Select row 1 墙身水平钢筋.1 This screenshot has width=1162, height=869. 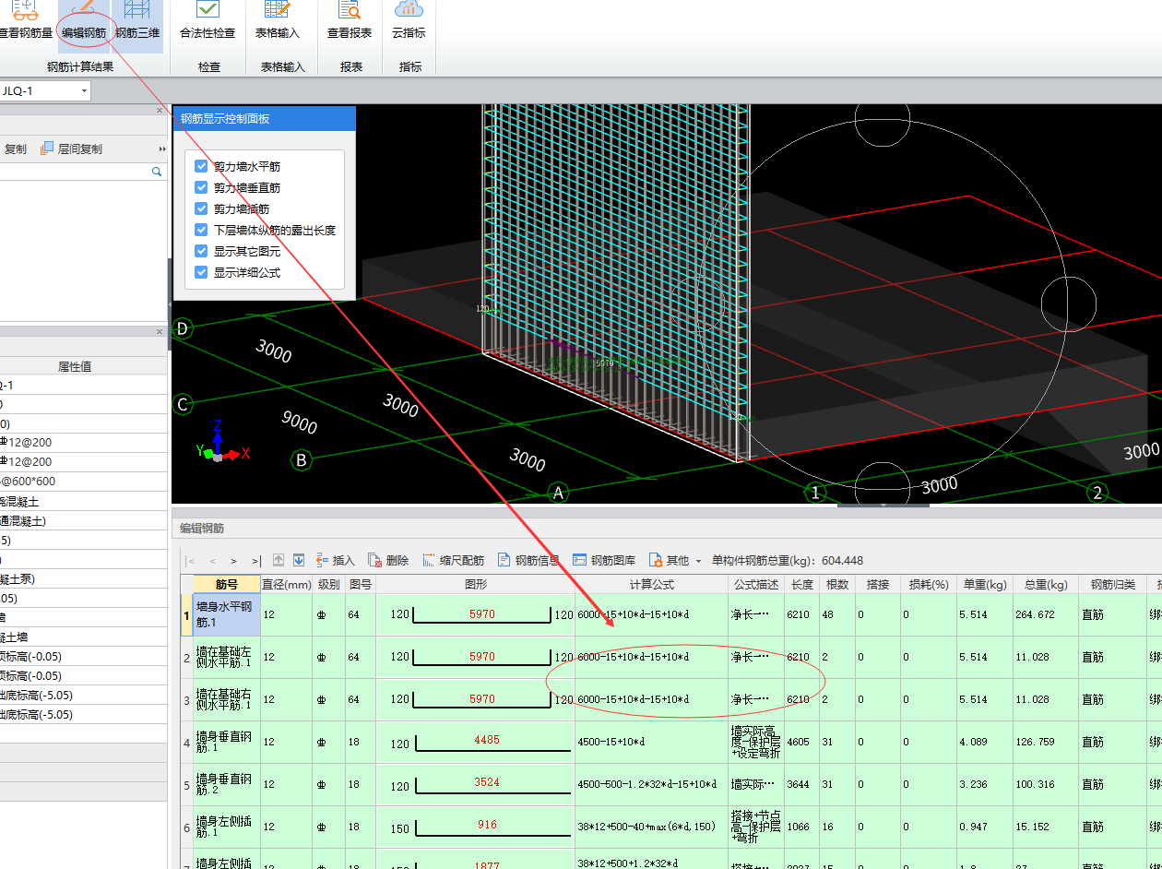[227, 614]
